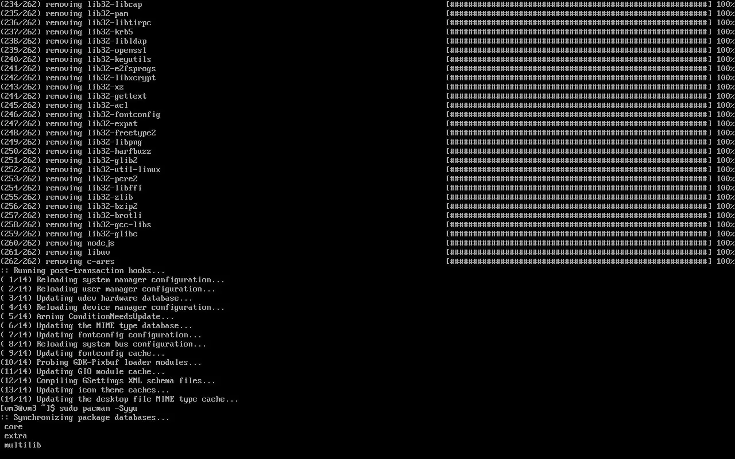Screen dimensions: 735x459
Task: Click the progress bar for lib32-libcap
Action: point(579,5)
